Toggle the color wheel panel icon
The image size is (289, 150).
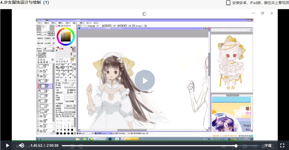[57, 26]
